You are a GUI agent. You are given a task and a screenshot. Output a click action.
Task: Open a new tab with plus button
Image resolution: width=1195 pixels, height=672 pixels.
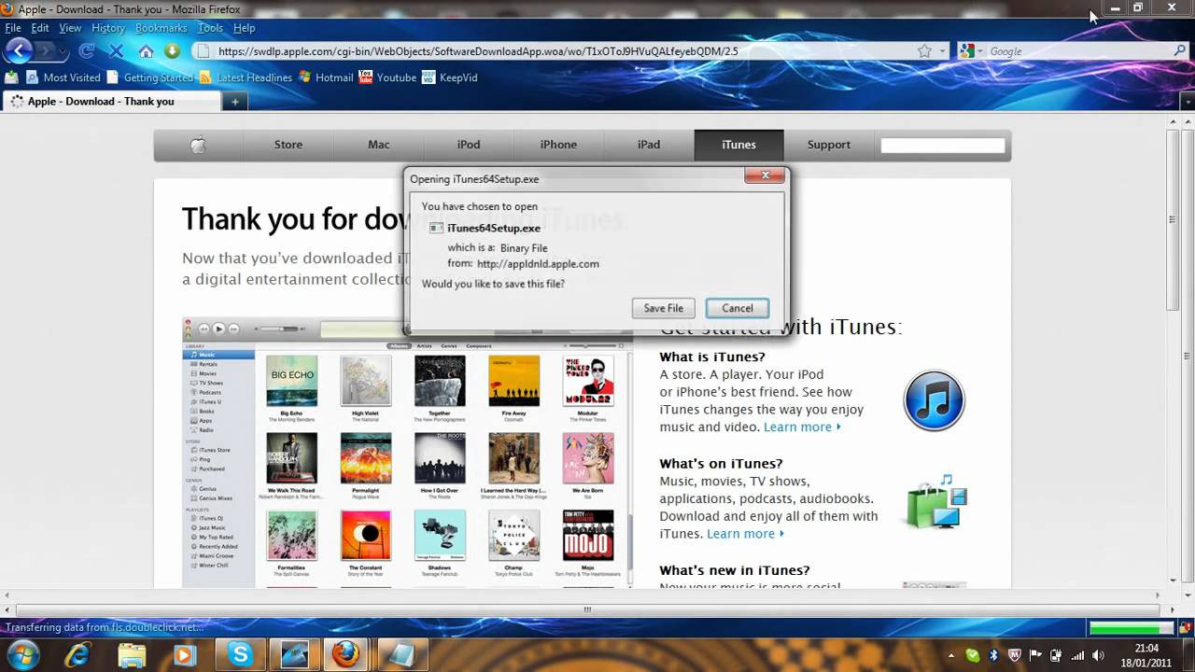tap(234, 102)
